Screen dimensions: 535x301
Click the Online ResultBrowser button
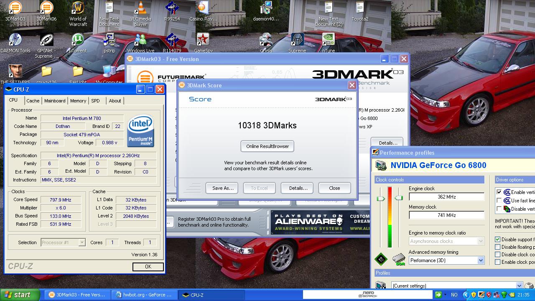pos(267,146)
